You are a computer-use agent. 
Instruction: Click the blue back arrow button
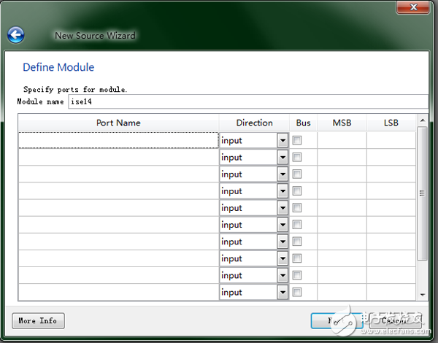click(x=15, y=34)
